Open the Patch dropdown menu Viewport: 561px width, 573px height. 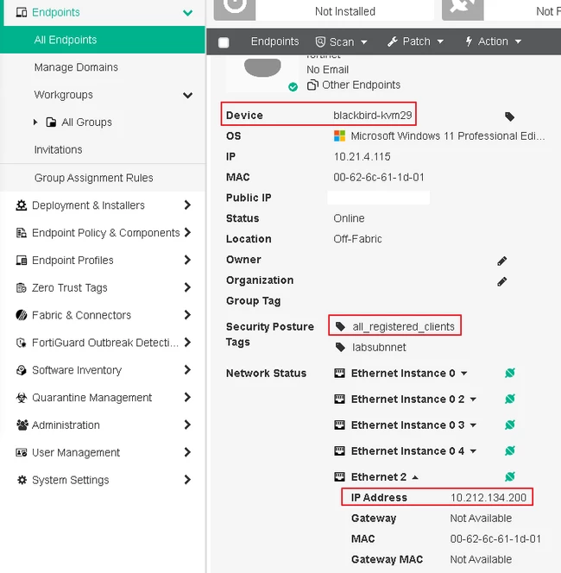click(415, 41)
